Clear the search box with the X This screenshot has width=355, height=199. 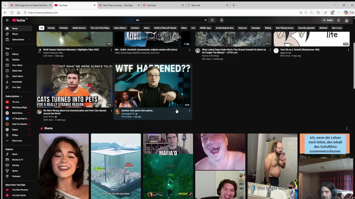click(206, 20)
